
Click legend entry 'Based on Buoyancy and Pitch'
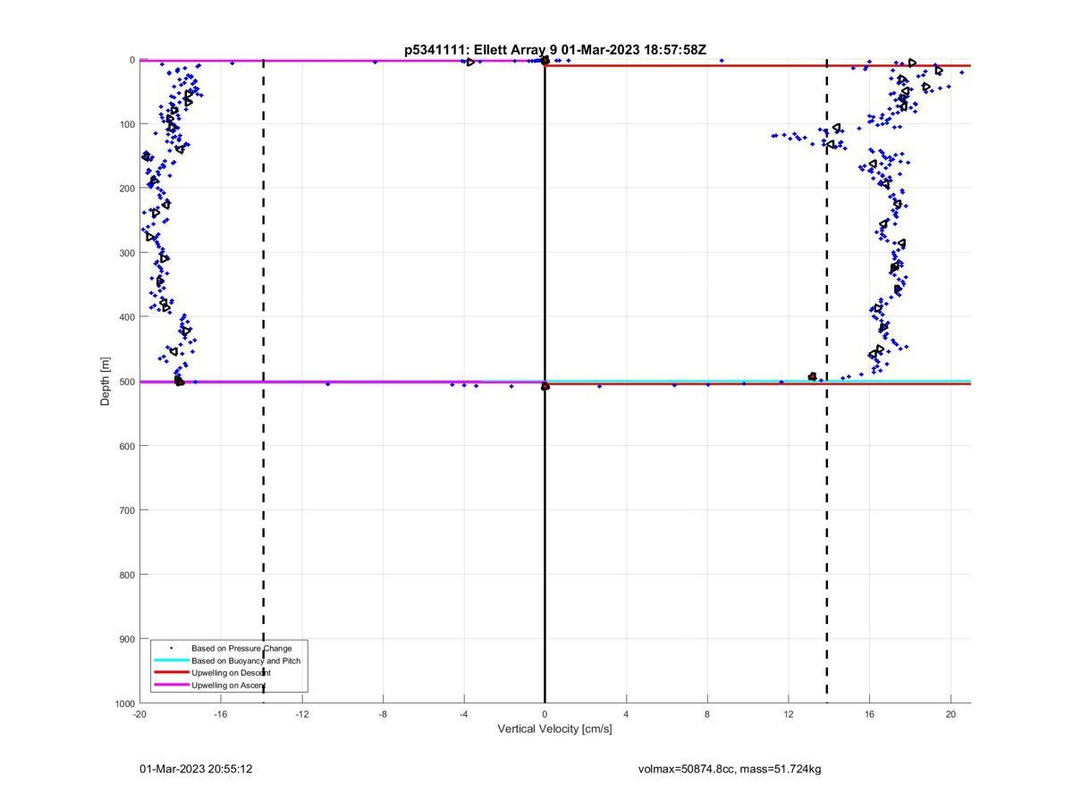point(246,661)
